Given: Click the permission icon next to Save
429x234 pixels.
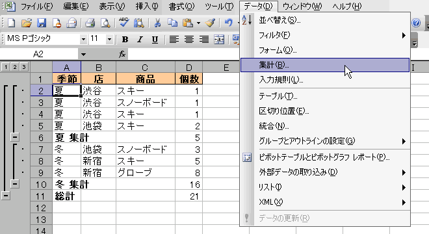Looking at the screenshot, I should click(57, 23).
